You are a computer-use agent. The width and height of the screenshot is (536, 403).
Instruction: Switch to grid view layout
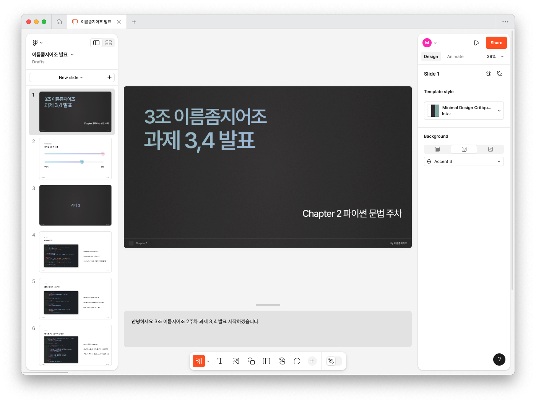pyautogui.click(x=109, y=43)
